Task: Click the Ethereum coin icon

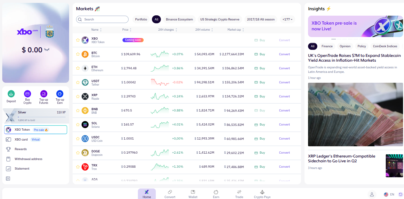Action: [x=85, y=68]
